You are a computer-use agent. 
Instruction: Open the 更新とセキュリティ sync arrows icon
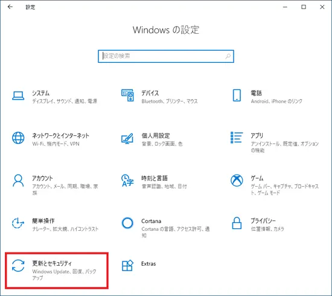(18, 265)
